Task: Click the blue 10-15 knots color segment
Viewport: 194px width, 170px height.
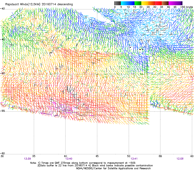Action: pyautogui.click(x=131, y=3)
